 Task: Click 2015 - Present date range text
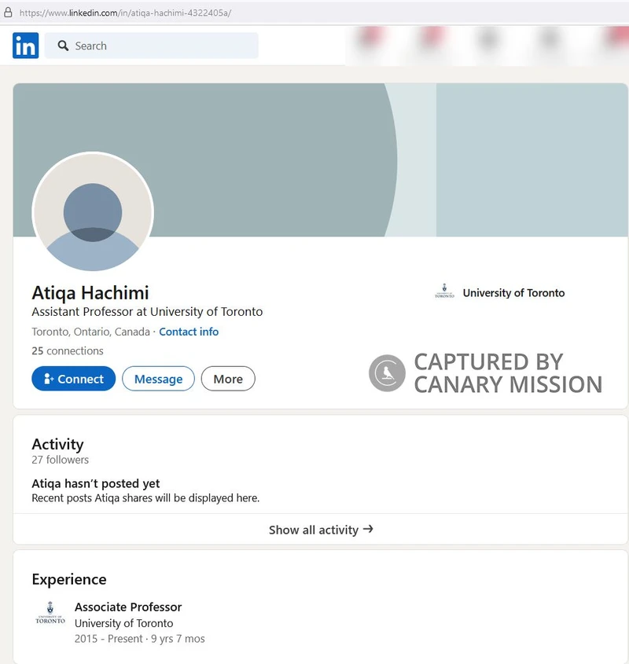(x=109, y=639)
